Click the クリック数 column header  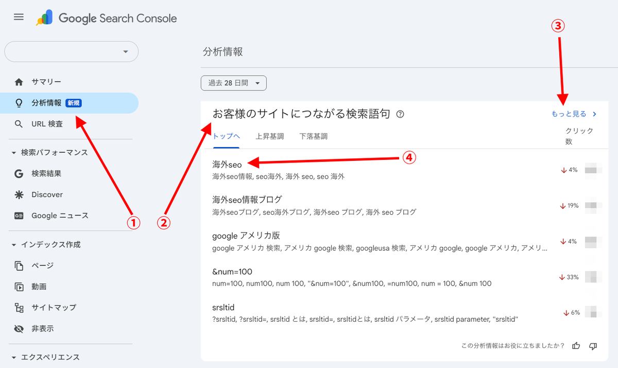pos(579,136)
